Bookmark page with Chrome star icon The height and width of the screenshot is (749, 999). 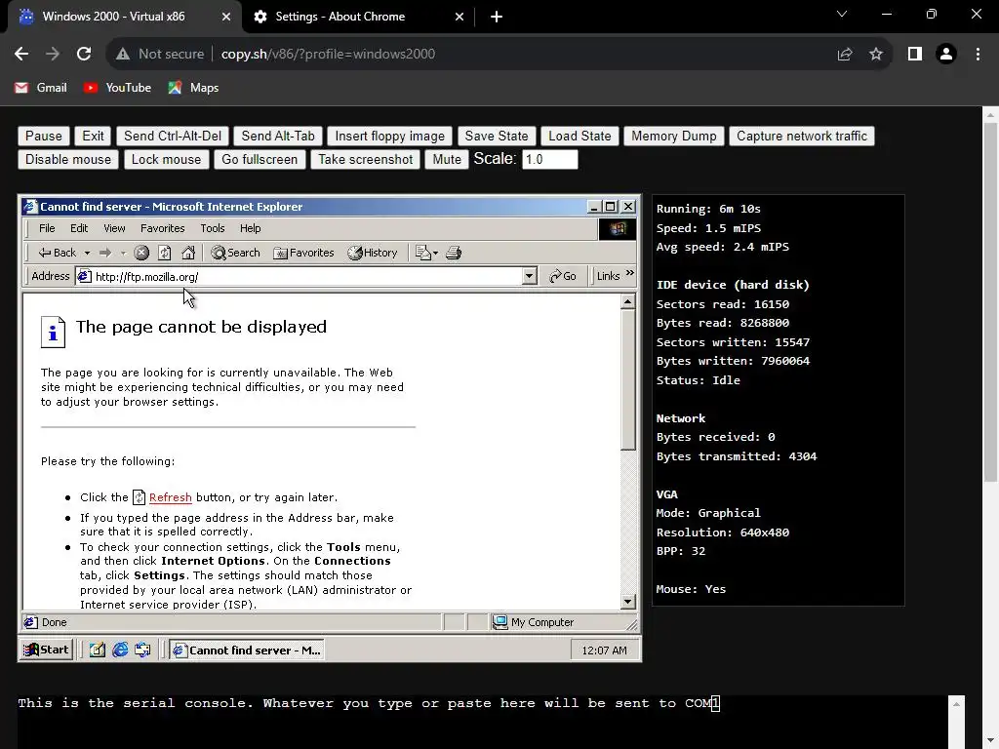point(876,55)
